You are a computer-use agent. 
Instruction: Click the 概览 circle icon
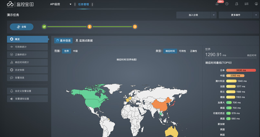pos(11,39)
